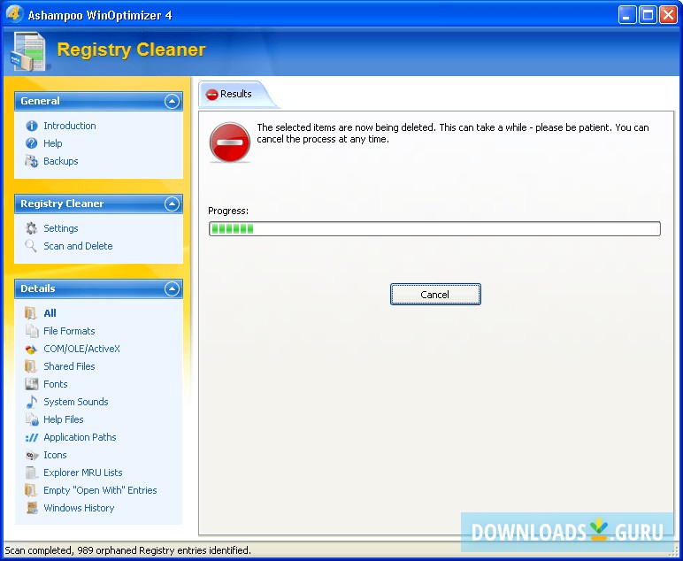Click the Introduction info icon
This screenshot has height=561, width=683.
click(x=31, y=126)
